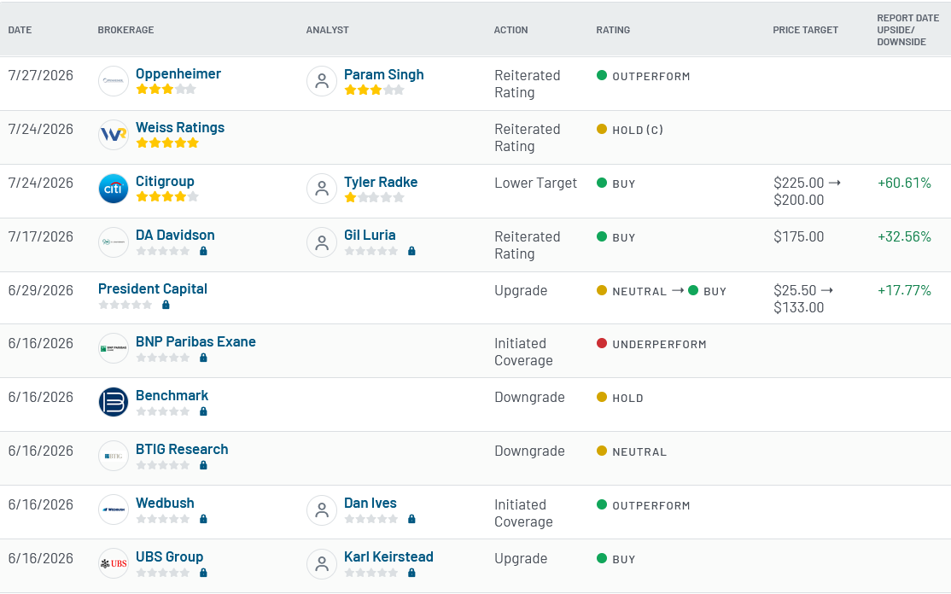This screenshot has width=951, height=594.
Task: Click the lock icon under Karl Keirstead
Action: click(x=411, y=573)
